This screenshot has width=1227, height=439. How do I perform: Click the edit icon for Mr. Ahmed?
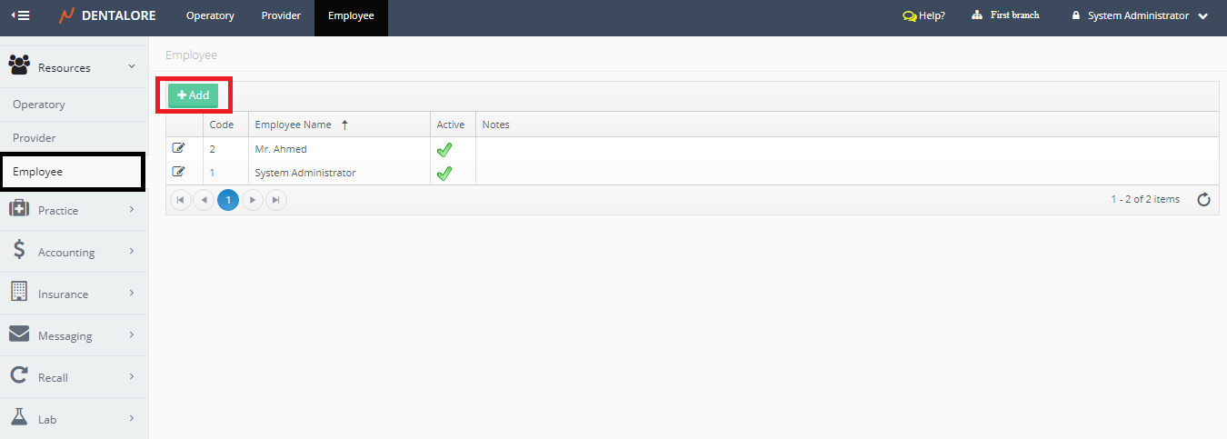point(178,148)
